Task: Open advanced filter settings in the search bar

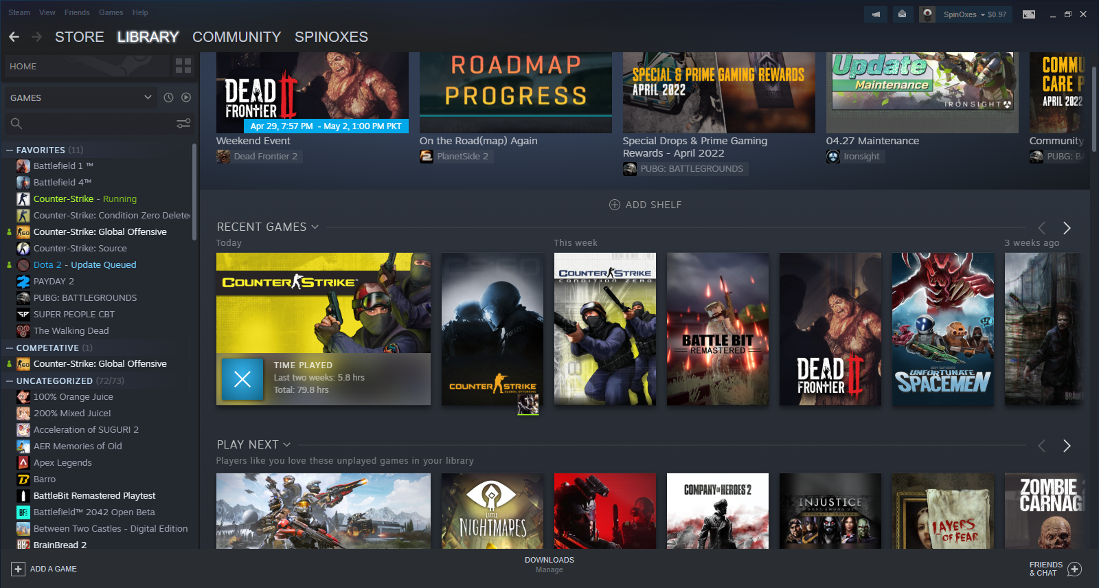Action: coord(183,124)
